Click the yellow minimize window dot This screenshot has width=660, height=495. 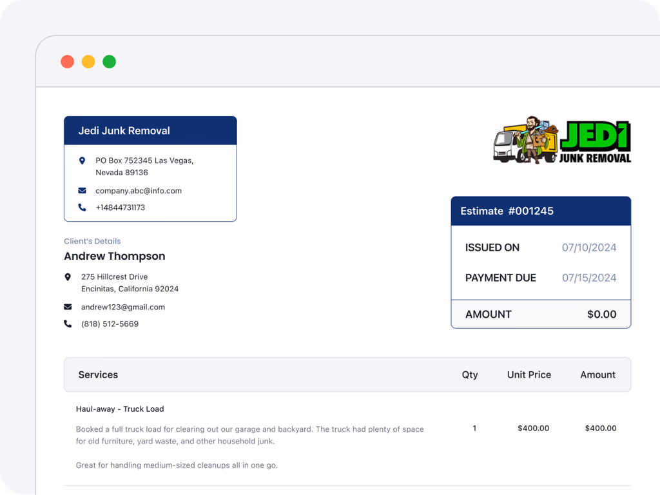coord(88,62)
